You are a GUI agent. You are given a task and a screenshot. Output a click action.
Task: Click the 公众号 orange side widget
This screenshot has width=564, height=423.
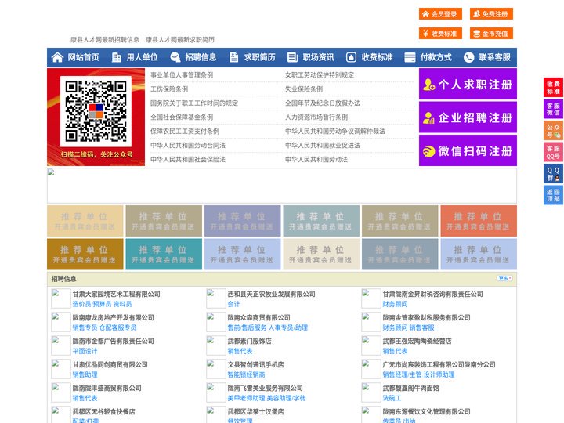553,130
